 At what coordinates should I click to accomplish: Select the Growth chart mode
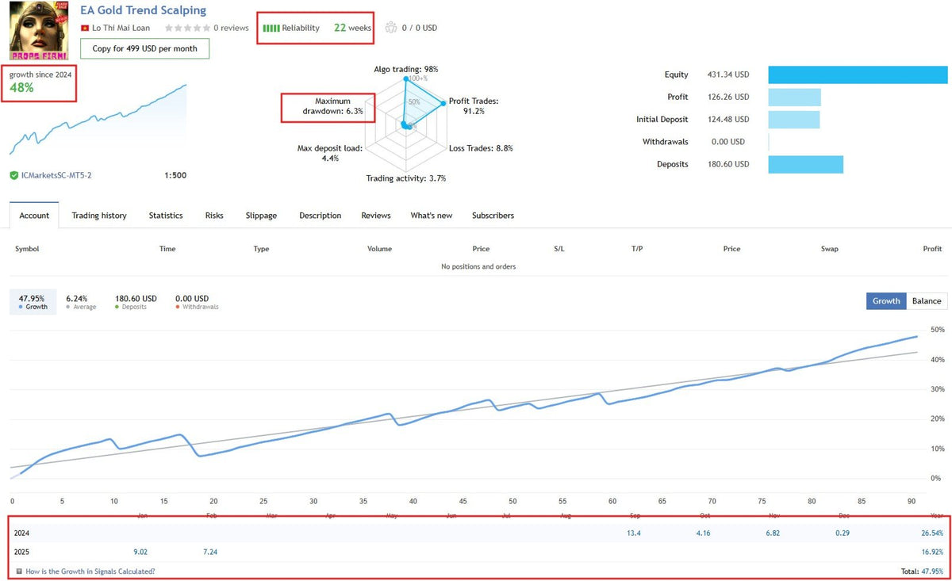[885, 301]
